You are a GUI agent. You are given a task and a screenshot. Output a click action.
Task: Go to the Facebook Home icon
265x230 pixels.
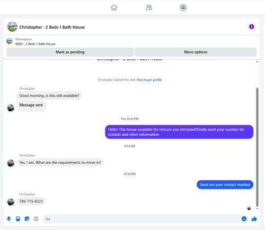click(x=114, y=7)
